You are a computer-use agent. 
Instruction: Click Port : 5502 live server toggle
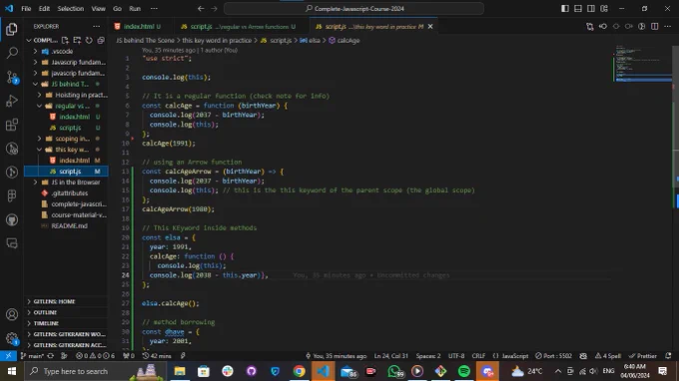pyautogui.click(x=553, y=356)
